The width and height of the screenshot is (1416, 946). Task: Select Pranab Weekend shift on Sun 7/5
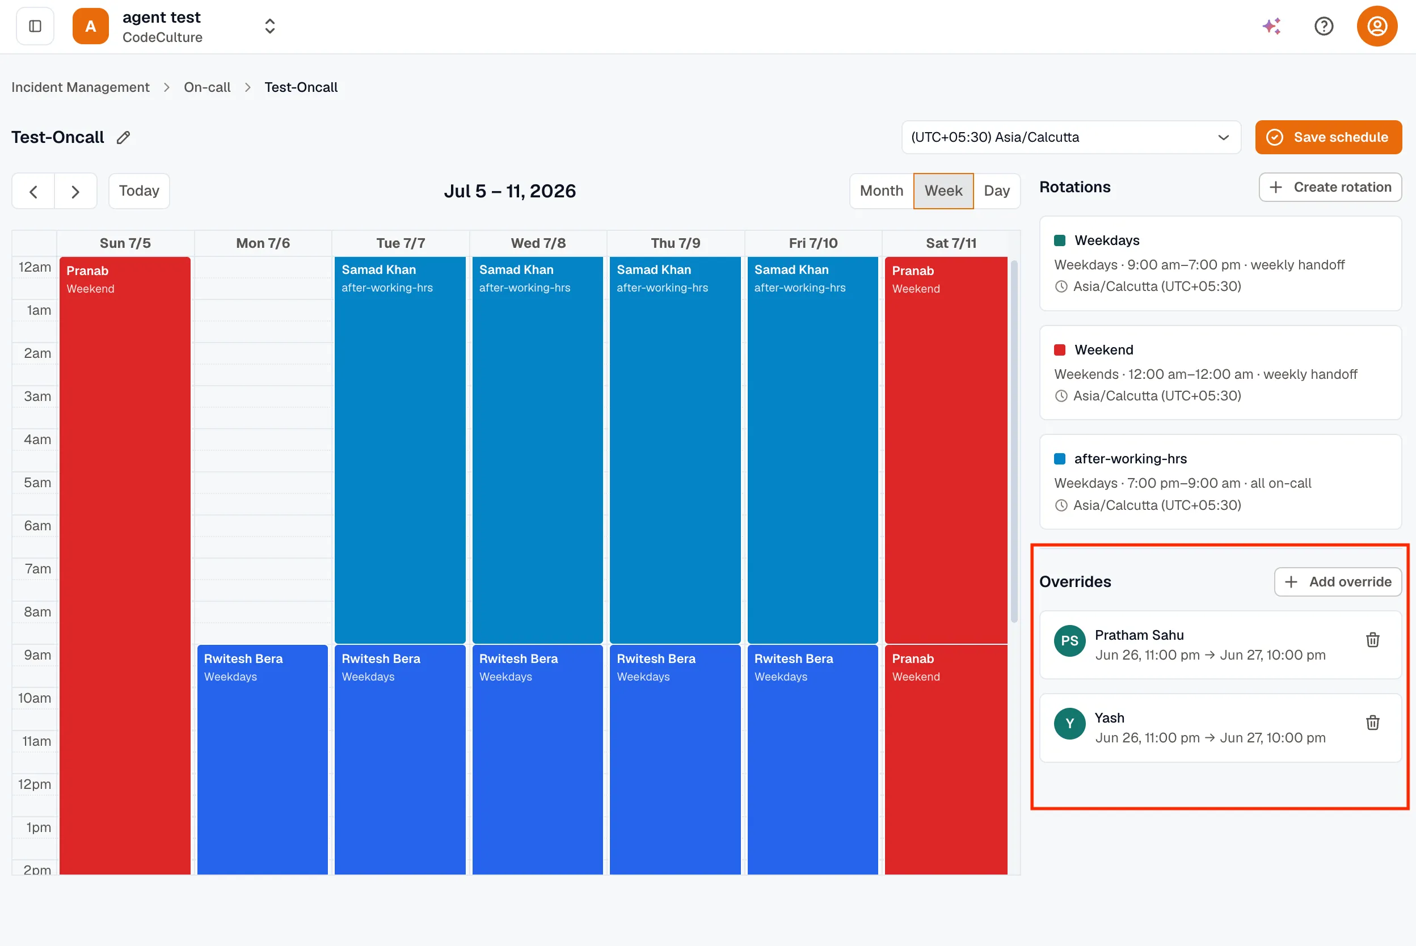pyautogui.click(x=125, y=566)
